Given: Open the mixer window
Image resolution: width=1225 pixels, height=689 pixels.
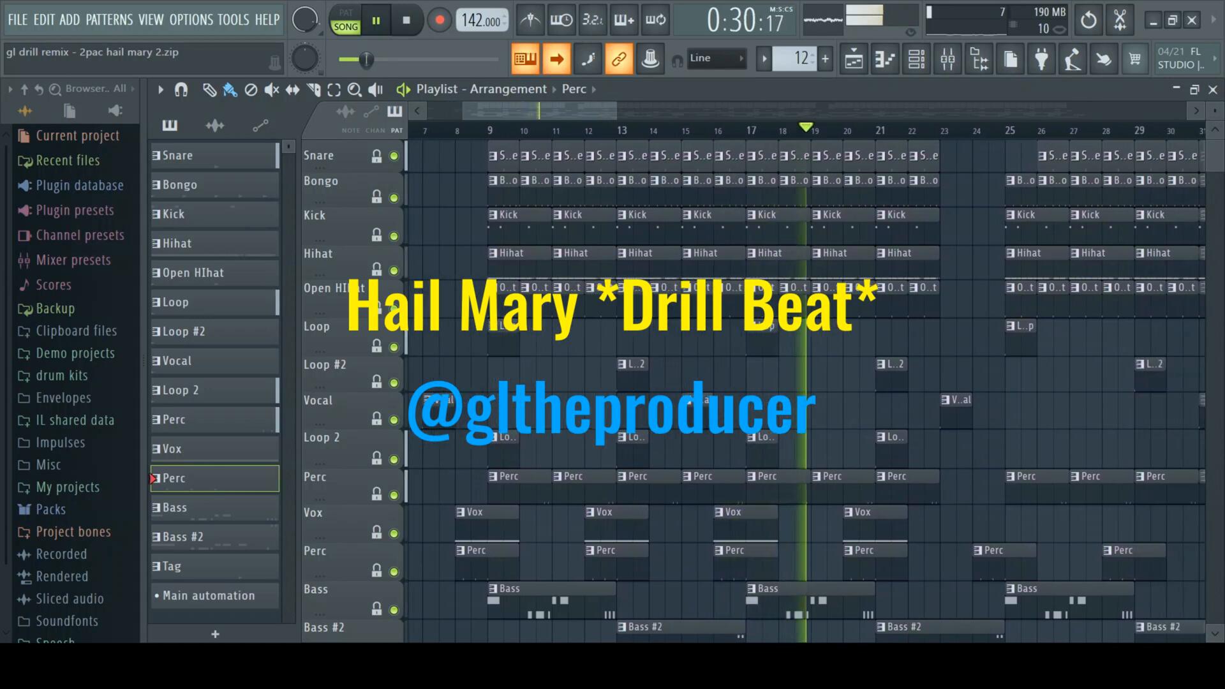Looking at the screenshot, I should click(947, 59).
